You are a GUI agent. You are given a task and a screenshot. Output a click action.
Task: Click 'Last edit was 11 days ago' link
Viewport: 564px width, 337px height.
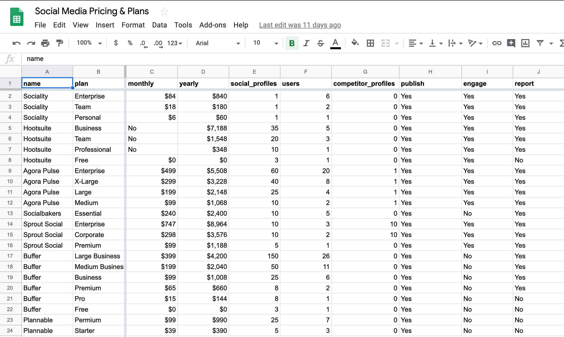[x=300, y=25]
